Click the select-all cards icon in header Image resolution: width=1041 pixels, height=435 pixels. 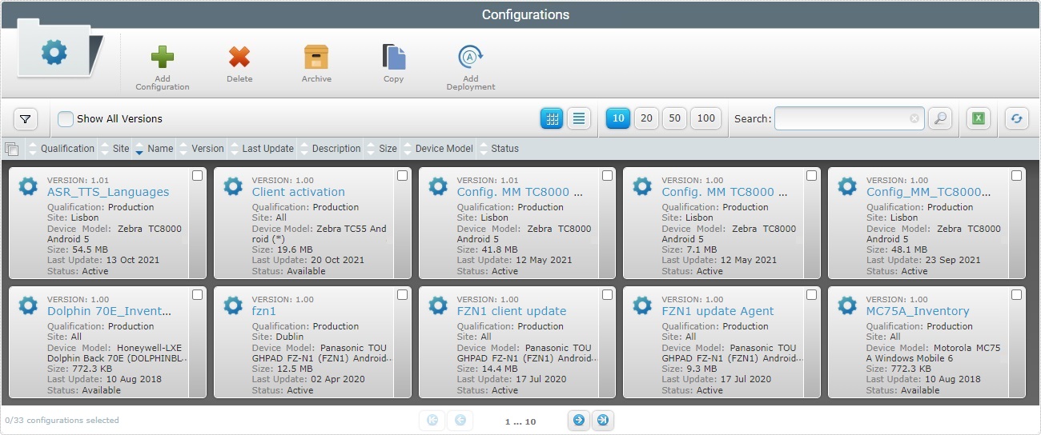[x=11, y=148]
